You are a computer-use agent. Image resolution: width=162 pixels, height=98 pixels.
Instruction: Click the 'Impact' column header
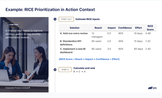[112, 28]
